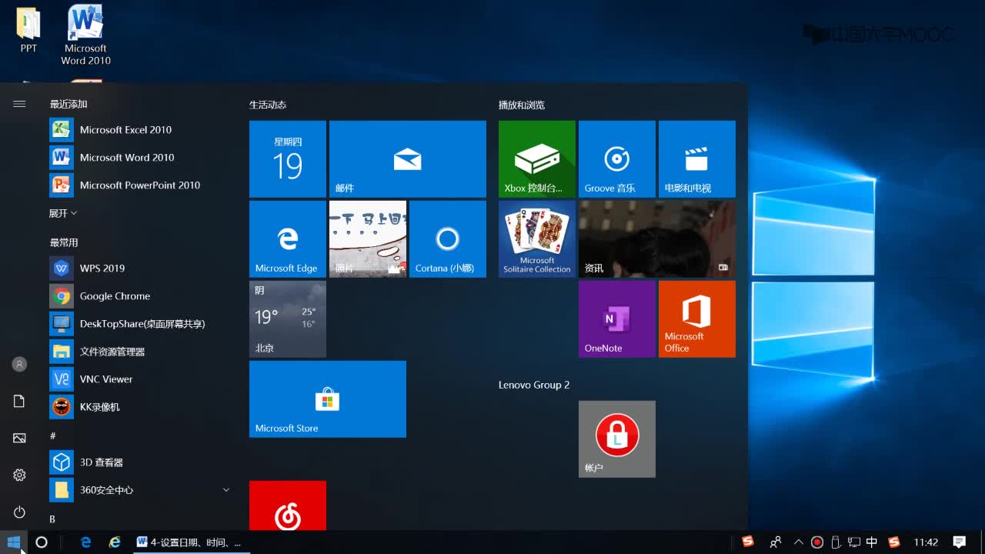
Task: Open the calendar tile showing 19
Action: coord(288,159)
